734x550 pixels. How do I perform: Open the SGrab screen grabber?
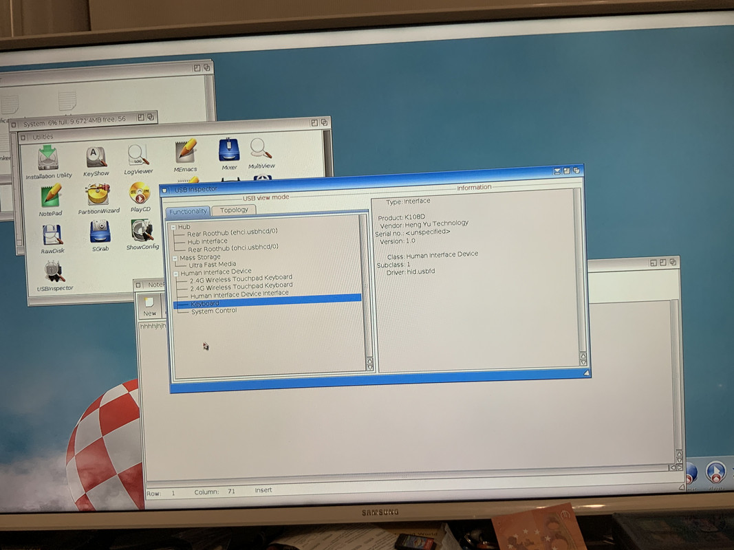(x=100, y=236)
